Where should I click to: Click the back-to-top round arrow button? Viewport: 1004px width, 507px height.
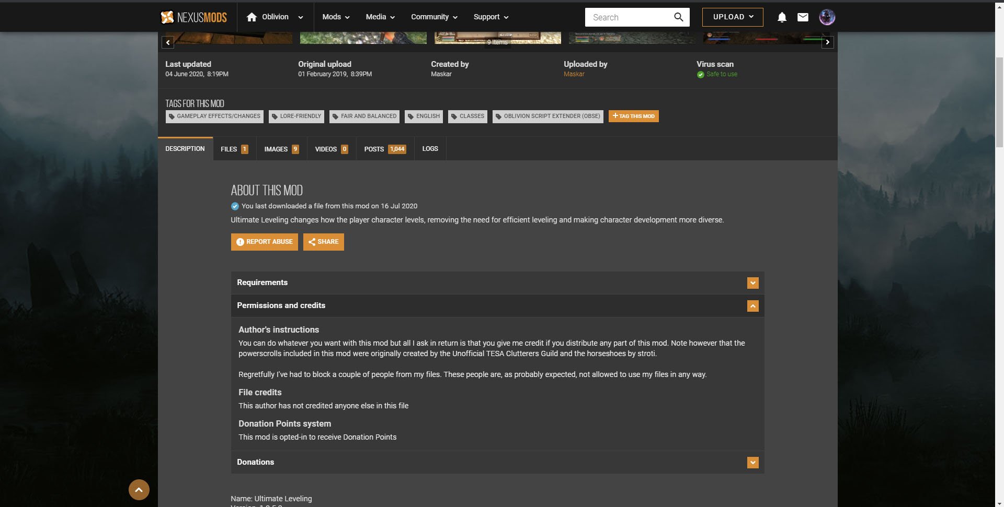tap(139, 490)
